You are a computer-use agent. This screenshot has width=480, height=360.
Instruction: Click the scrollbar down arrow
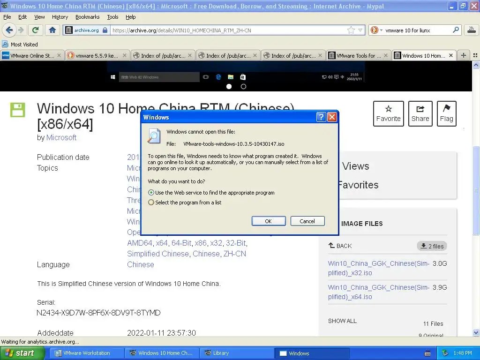476,332
